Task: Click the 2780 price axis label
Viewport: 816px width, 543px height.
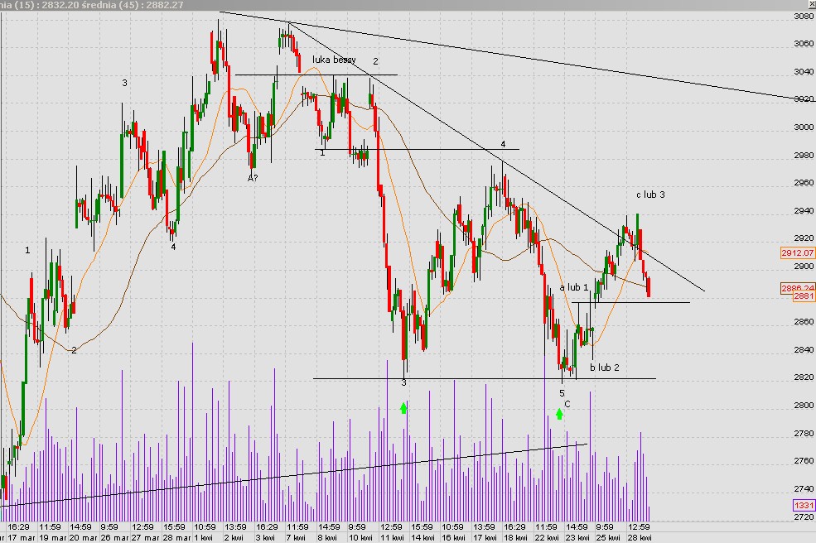Action: (804, 433)
